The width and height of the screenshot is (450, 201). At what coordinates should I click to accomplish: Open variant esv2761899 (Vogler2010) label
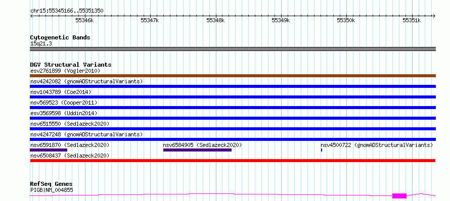[x=65, y=71]
